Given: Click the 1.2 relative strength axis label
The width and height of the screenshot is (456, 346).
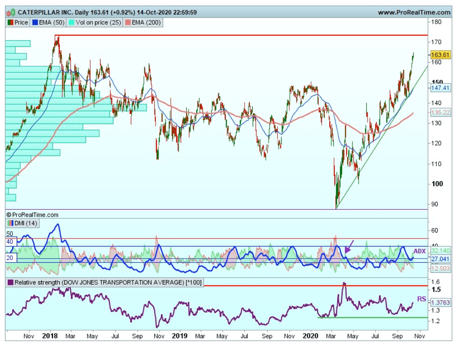Looking at the screenshot, I should [x=436, y=321].
